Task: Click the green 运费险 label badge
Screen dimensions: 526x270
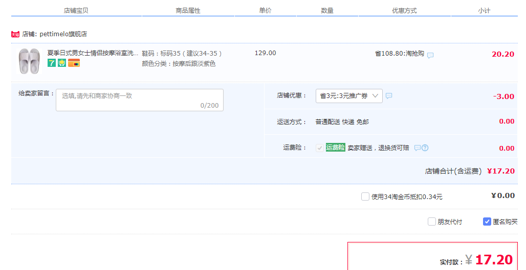Action: pos(336,148)
